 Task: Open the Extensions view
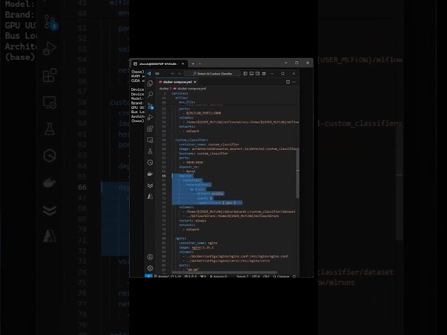click(x=150, y=128)
